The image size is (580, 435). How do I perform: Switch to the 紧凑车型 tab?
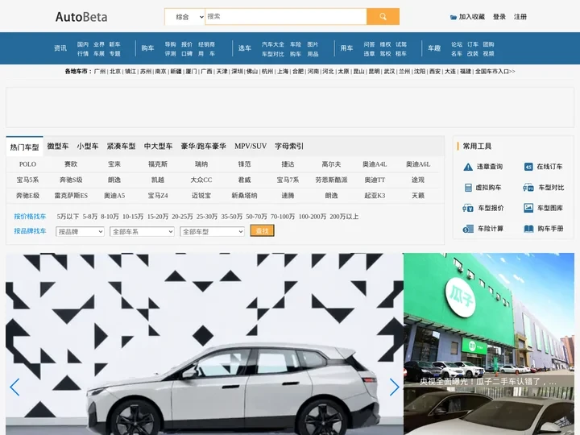point(121,146)
